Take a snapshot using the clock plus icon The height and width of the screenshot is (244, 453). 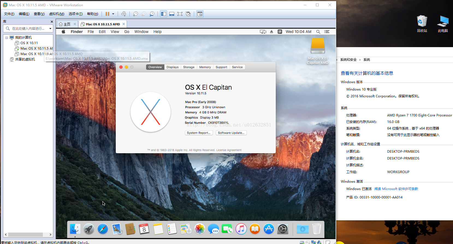(x=135, y=14)
